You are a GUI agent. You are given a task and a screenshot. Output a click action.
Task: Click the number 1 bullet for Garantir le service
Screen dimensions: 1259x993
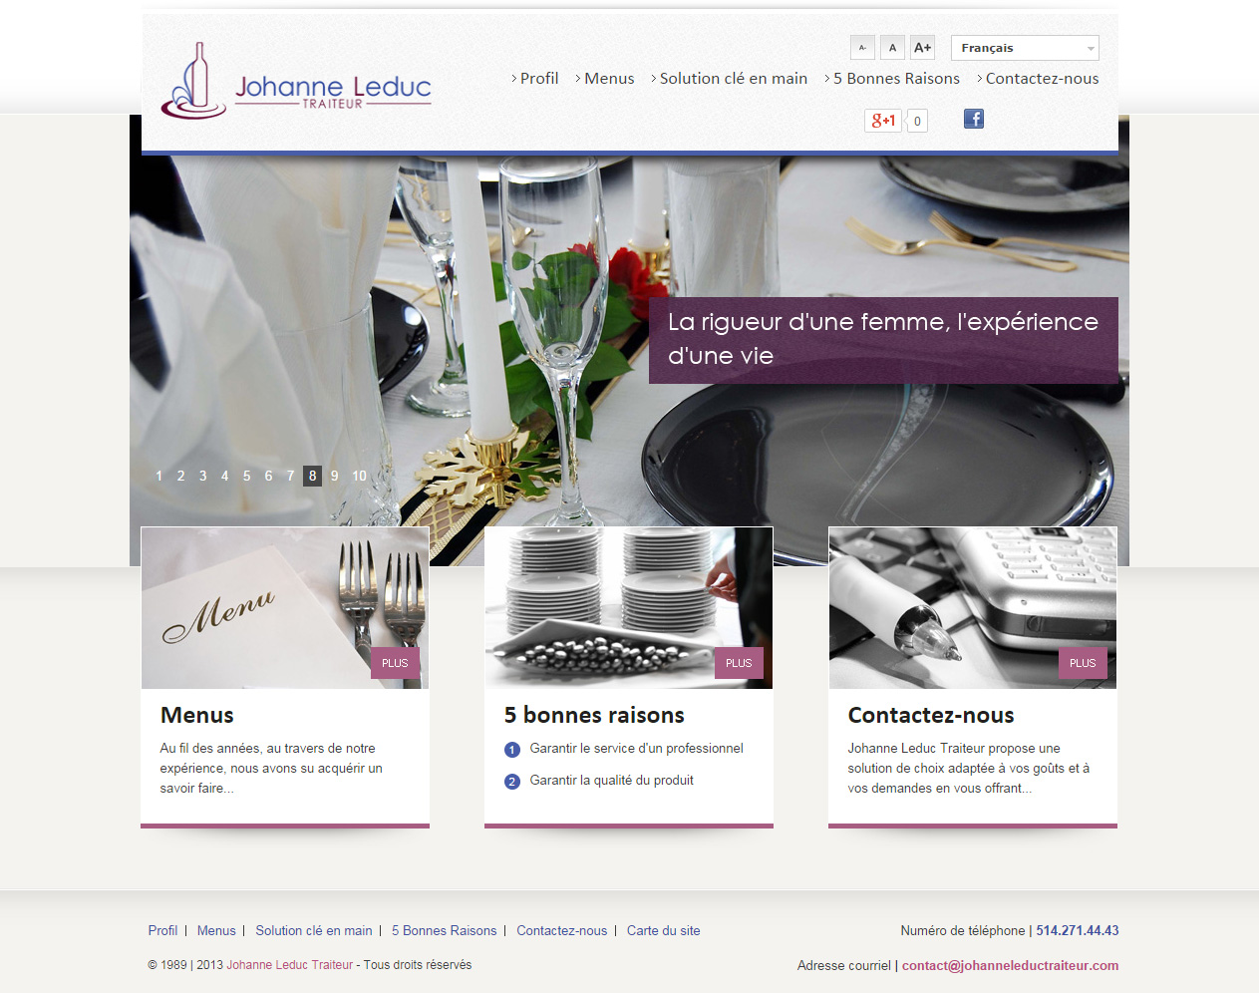pyautogui.click(x=512, y=750)
